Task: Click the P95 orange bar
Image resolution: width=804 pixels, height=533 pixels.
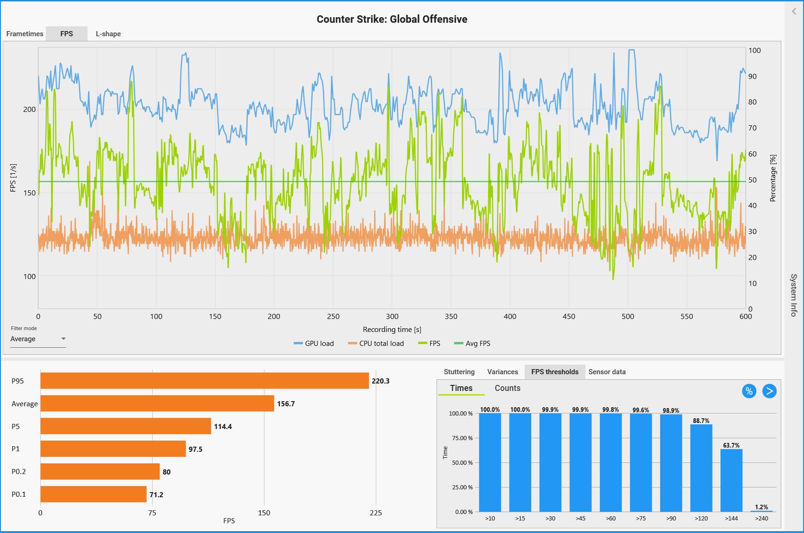Action: [204, 381]
